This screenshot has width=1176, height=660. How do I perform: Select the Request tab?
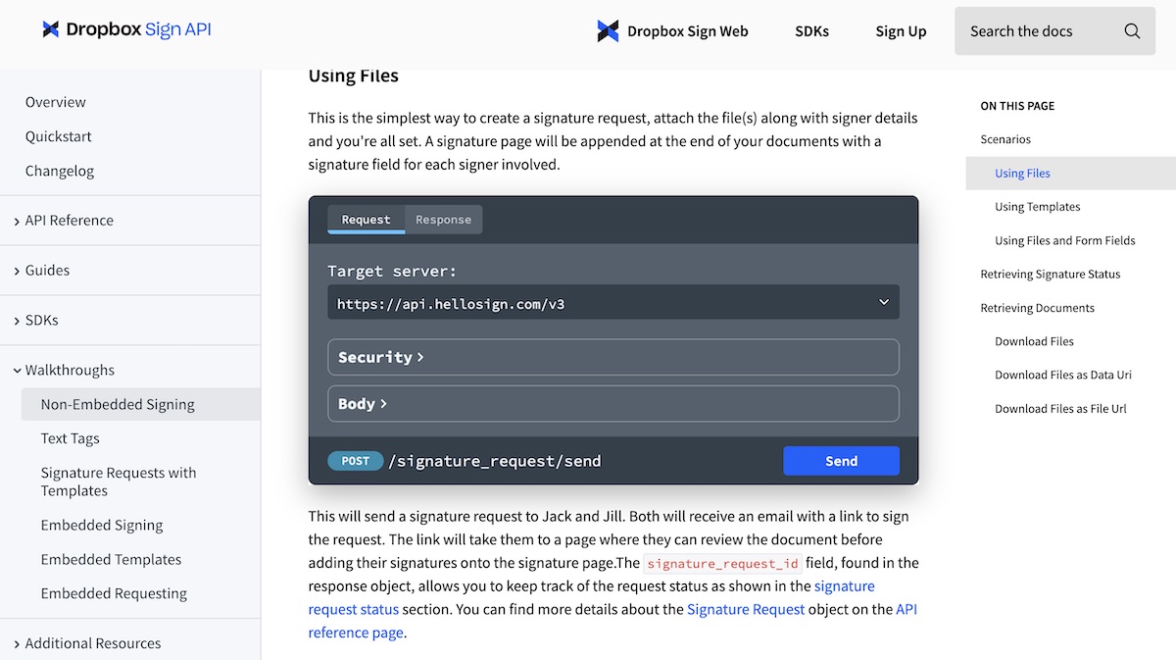tap(366, 220)
